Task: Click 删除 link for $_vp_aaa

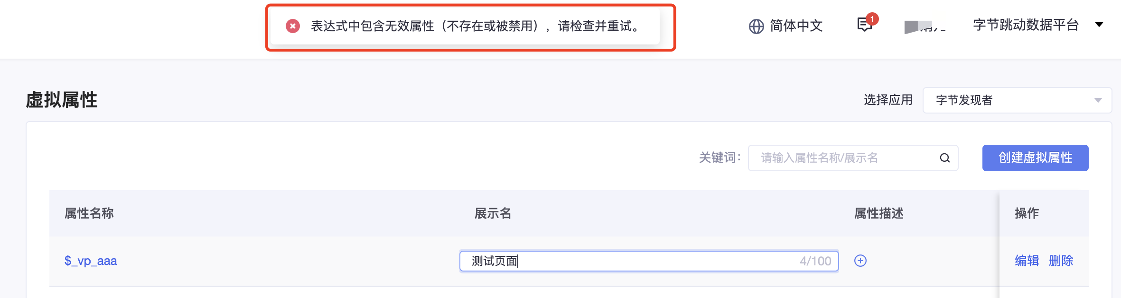Action: (1061, 261)
